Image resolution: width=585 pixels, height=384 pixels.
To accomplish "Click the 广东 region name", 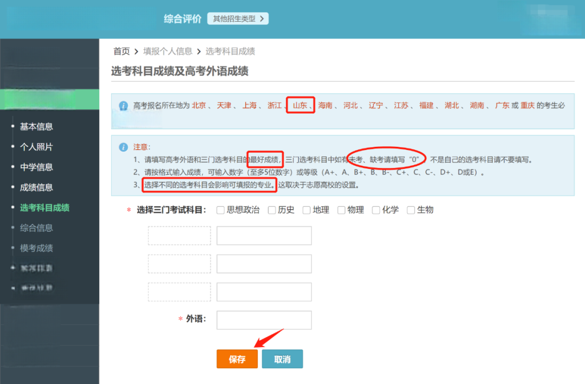I will [x=502, y=106].
